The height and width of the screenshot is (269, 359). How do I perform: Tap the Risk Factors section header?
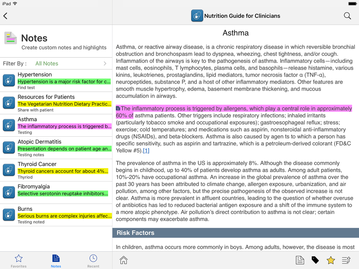(x=236, y=233)
